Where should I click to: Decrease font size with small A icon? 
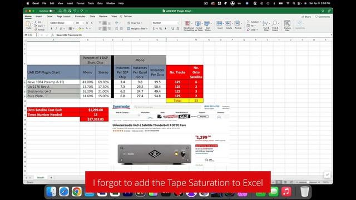pos(92,23)
